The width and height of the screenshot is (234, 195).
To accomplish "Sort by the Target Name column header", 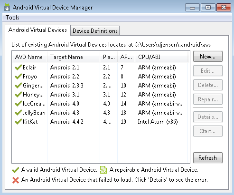I will point(74,57).
